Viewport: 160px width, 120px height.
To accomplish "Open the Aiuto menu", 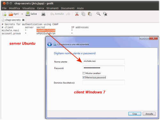I will click(80, 8).
